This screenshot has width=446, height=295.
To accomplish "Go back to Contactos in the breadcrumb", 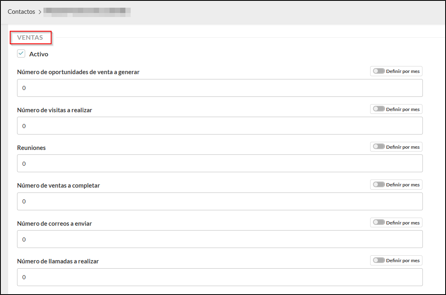I will coord(21,12).
